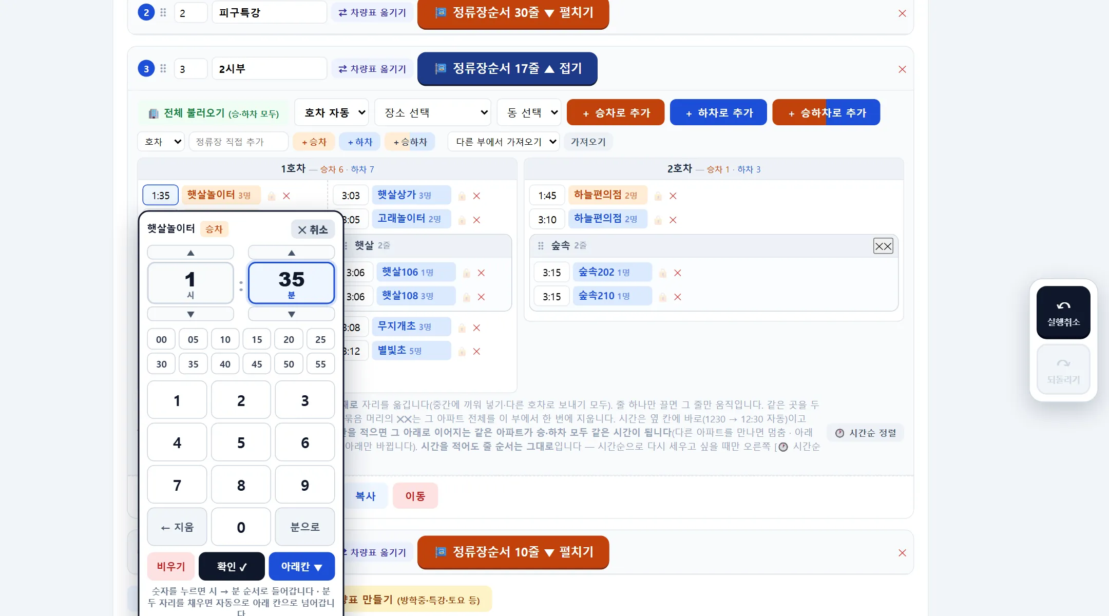Viewport: 1109px width, 616px height.
Task: Toggle lock on the 고래놀이터 stop
Action: click(x=462, y=220)
